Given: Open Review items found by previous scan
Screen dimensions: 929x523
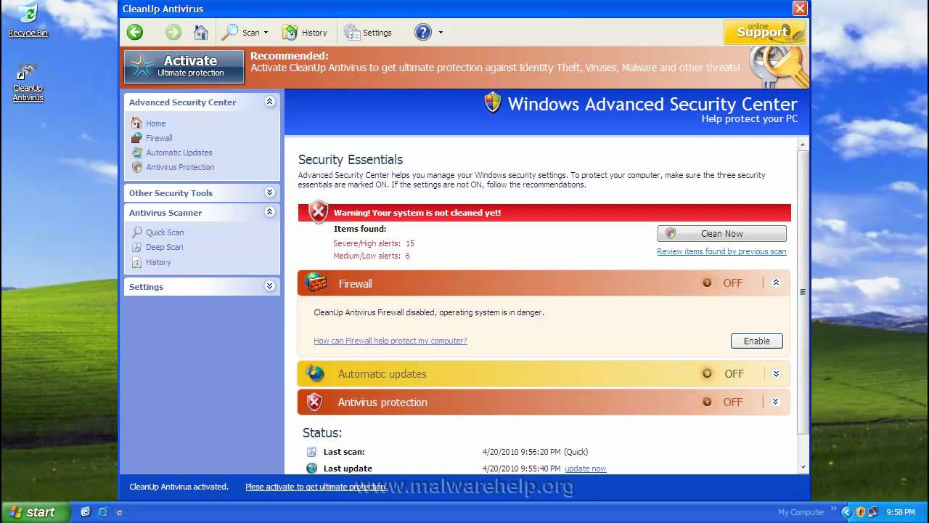Looking at the screenshot, I should 721,251.
